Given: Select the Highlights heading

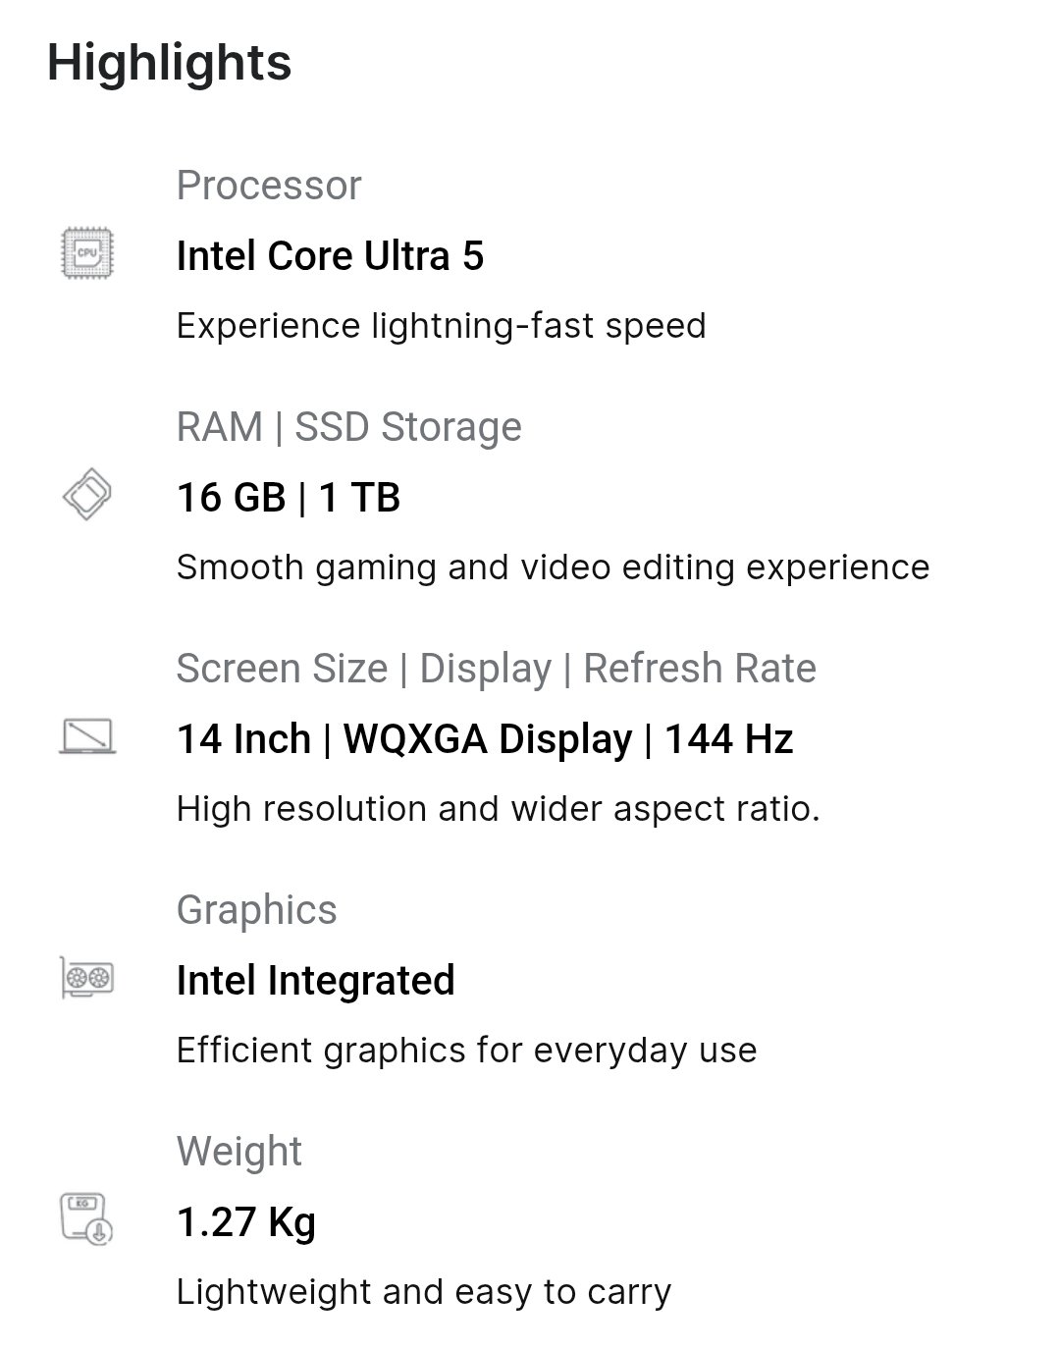Looking at the screenshot, I should tap(169, 63).
